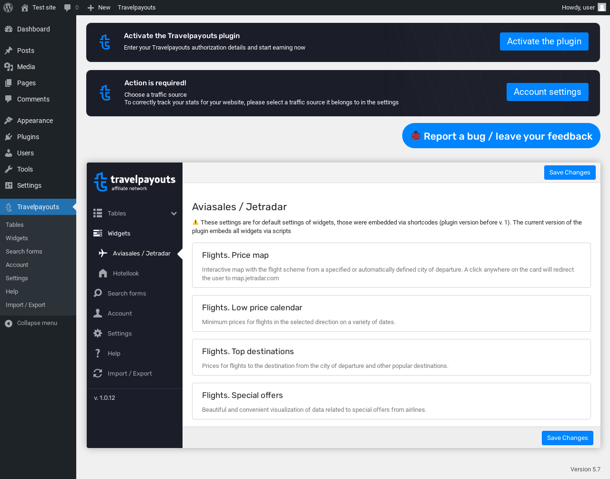
Task: Click the Widgets icon in plugin panel
Action: (98, 233)
